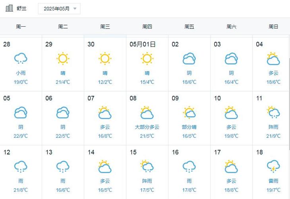Screen dimensions: 290x199
Task: Click the partly cloudy icon on day 04
Action: click(x=273, y=59)
